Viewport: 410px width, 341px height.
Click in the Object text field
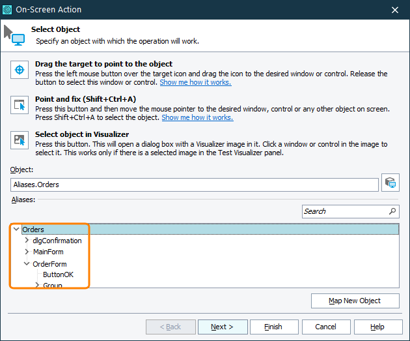point(194,185)
